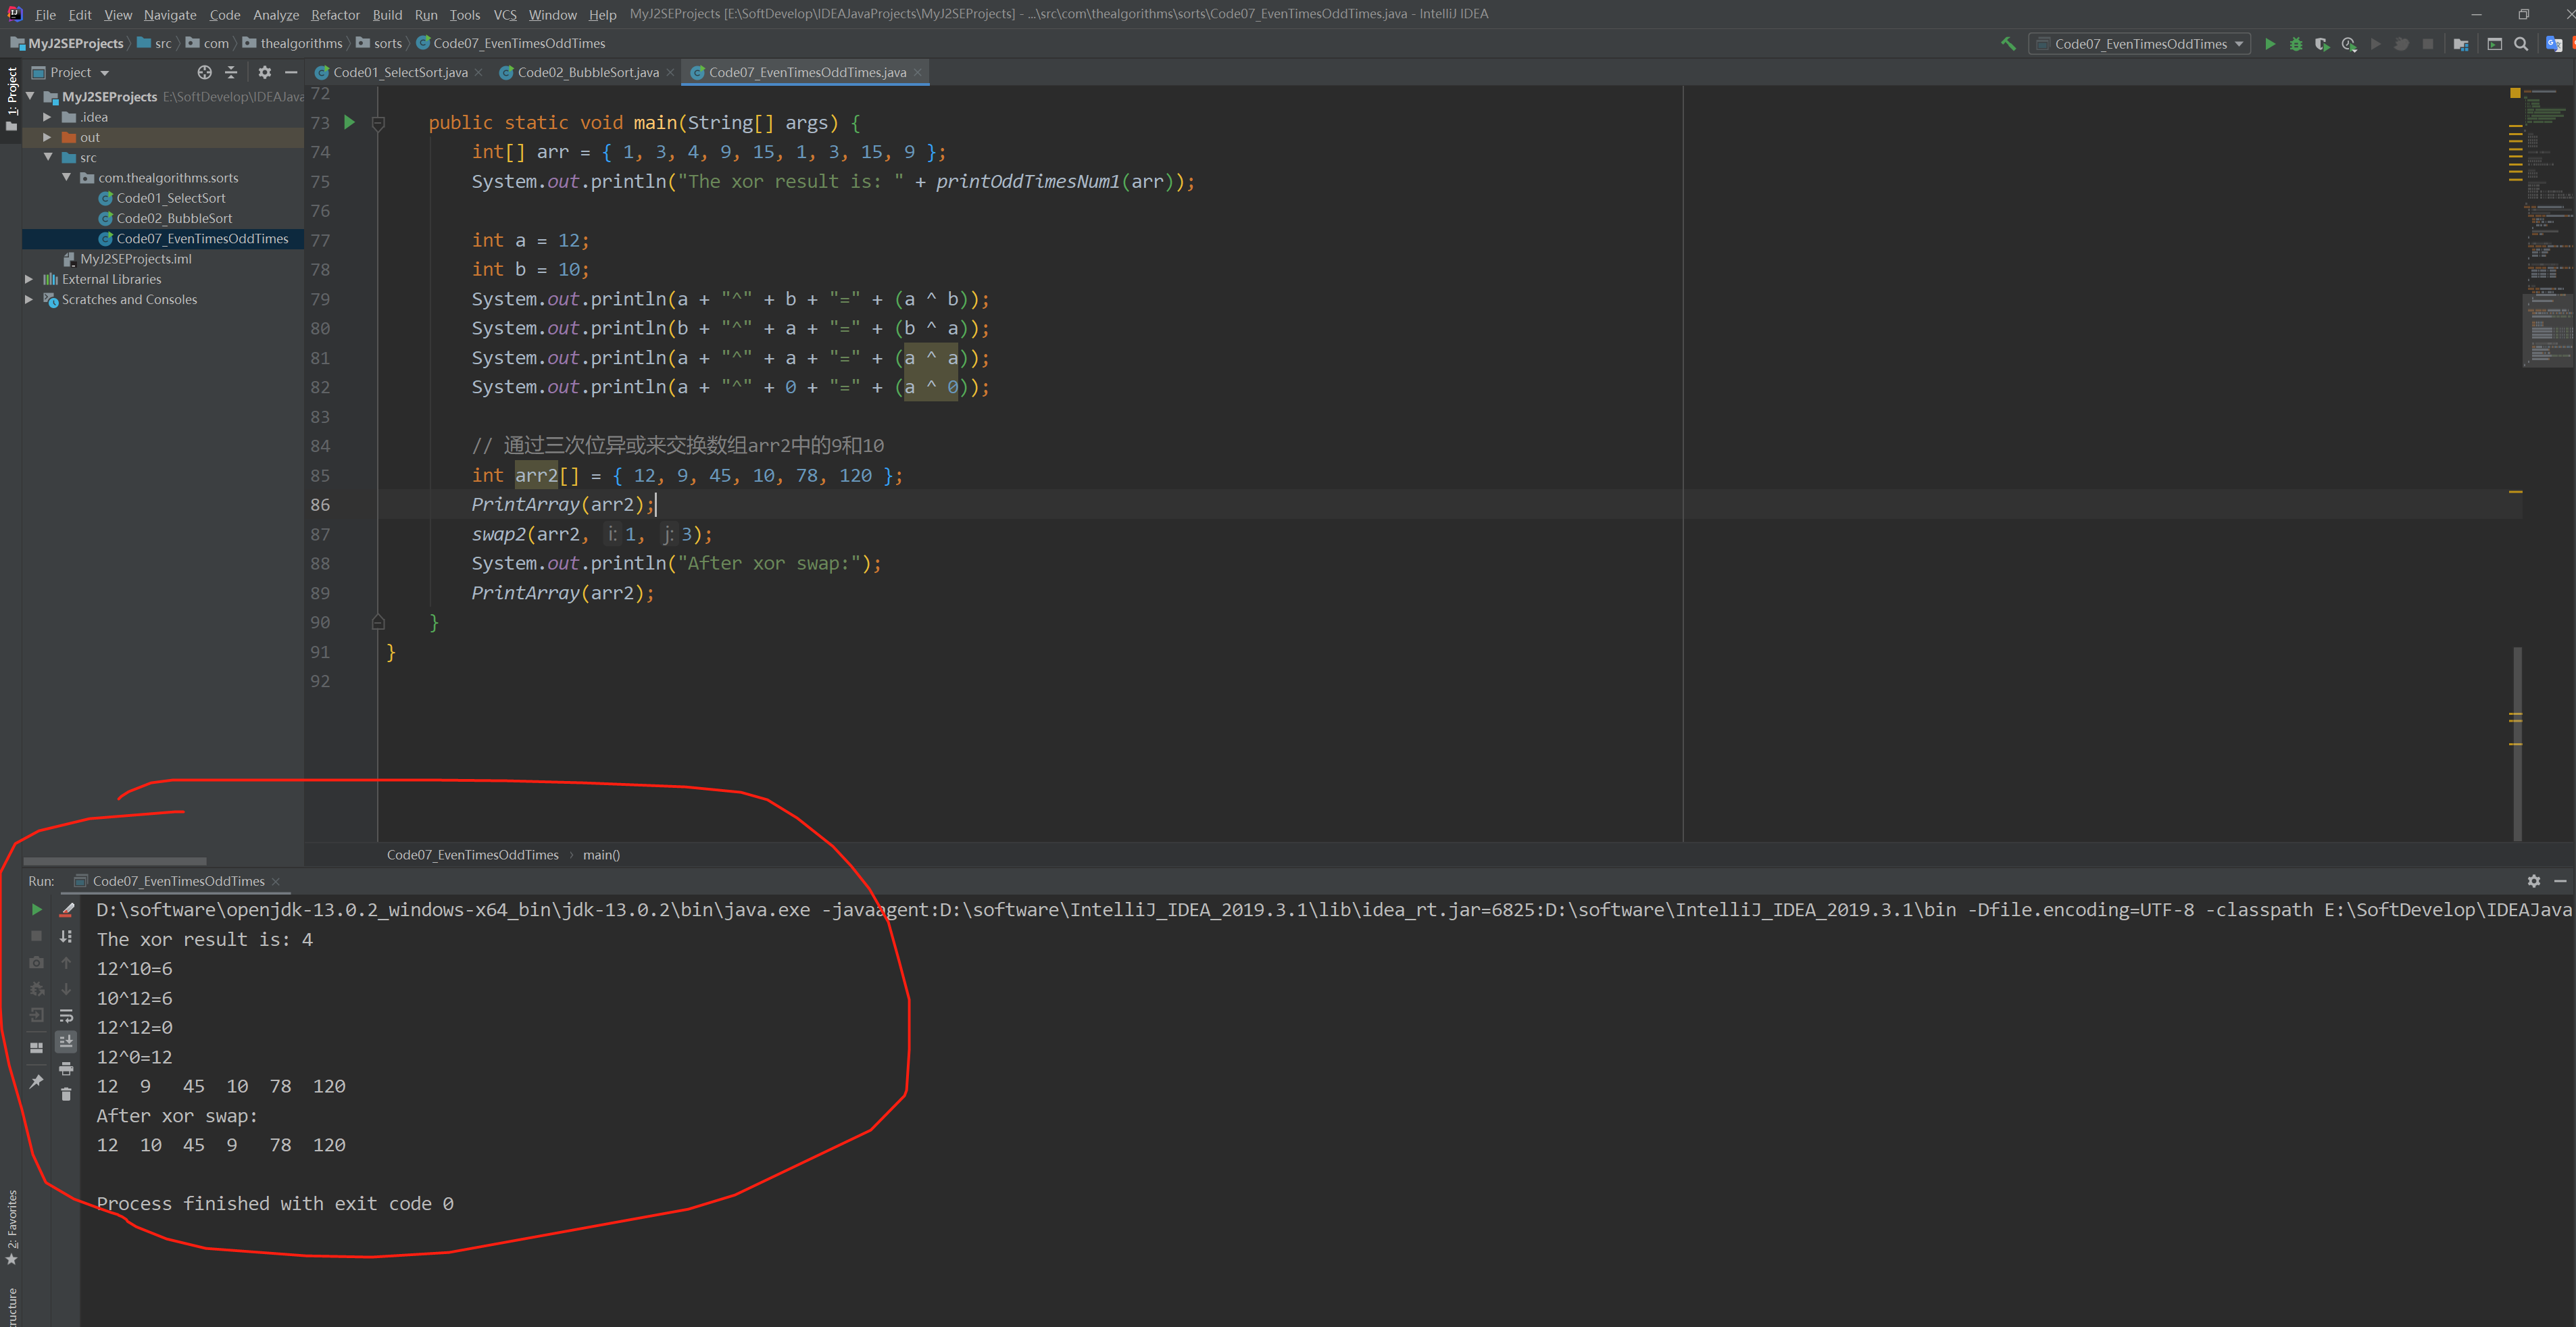Hide the Project tool window
Image resolution: width=2576 pixels, height=1327 pixels.
click(291, 72)
